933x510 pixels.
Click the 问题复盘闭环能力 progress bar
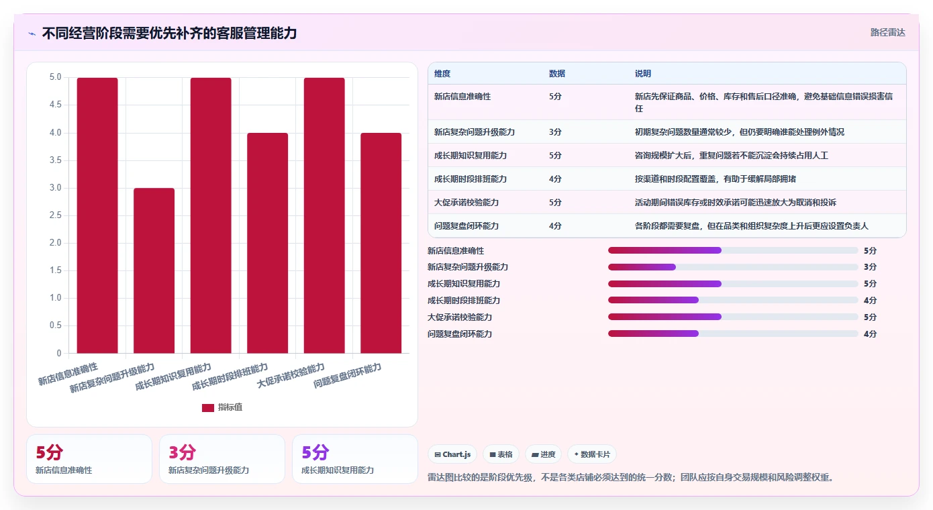pos(733,334)
